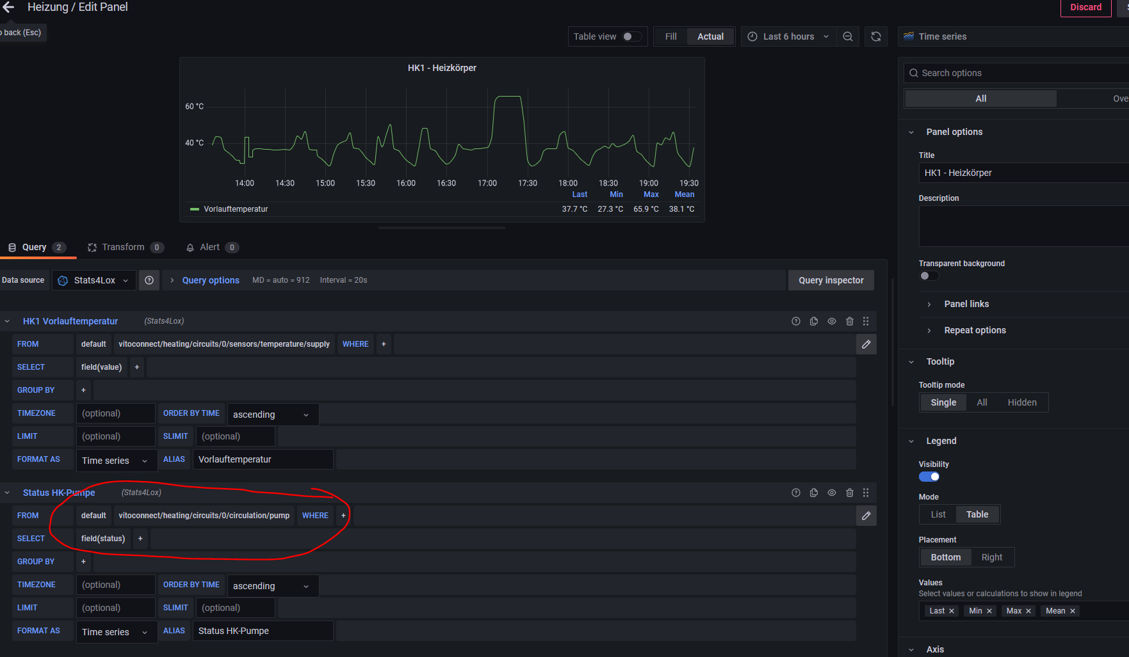
Task: Open the Stats4Lox data source dropdown
Action: [94, 280]
